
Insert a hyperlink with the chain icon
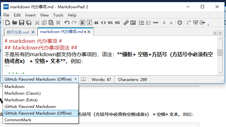tap(126, 23)
